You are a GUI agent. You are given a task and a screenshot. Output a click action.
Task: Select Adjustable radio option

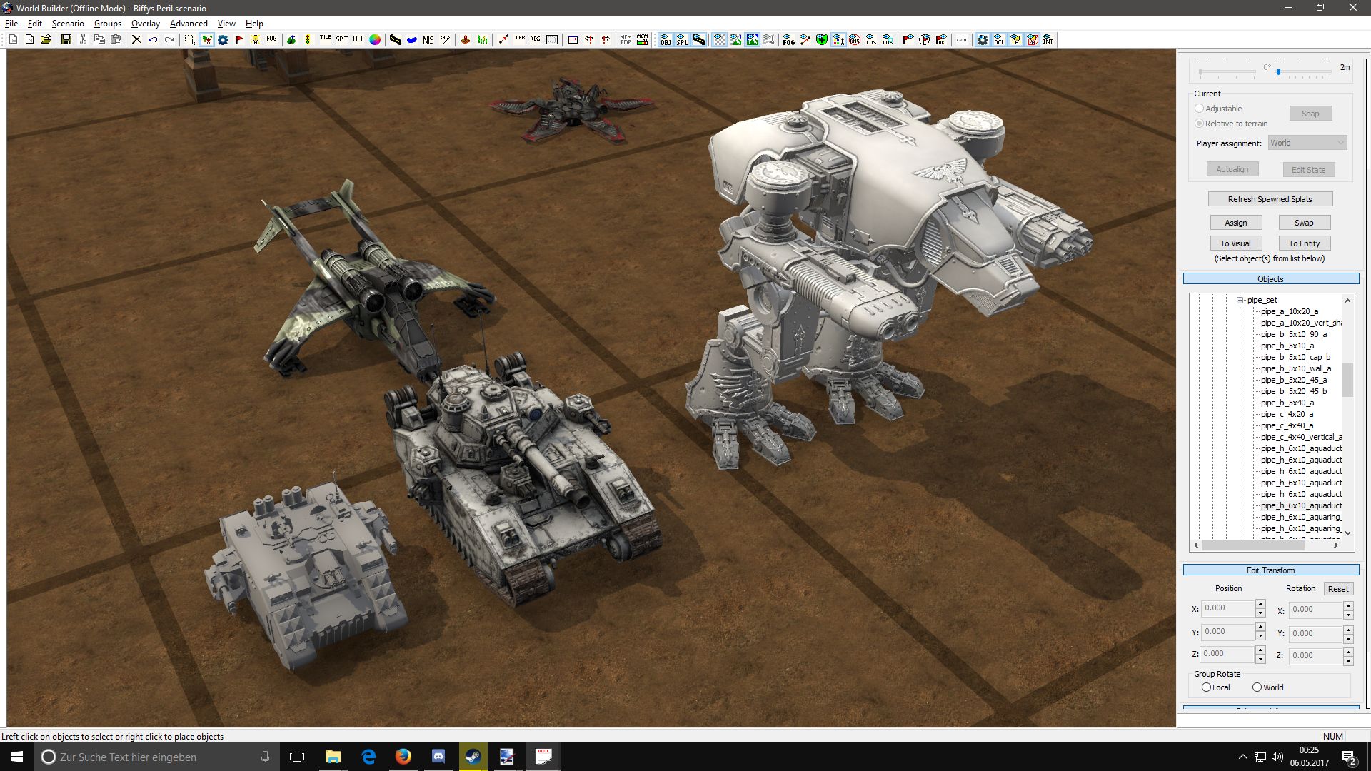pos(1199,109)
